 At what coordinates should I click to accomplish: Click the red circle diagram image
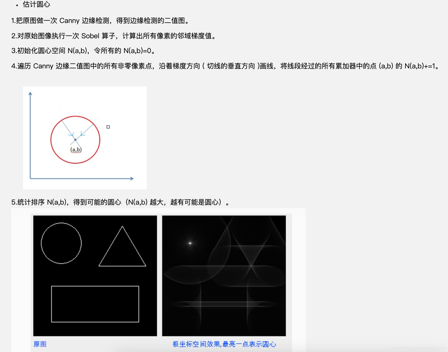(x=85, y=138)
